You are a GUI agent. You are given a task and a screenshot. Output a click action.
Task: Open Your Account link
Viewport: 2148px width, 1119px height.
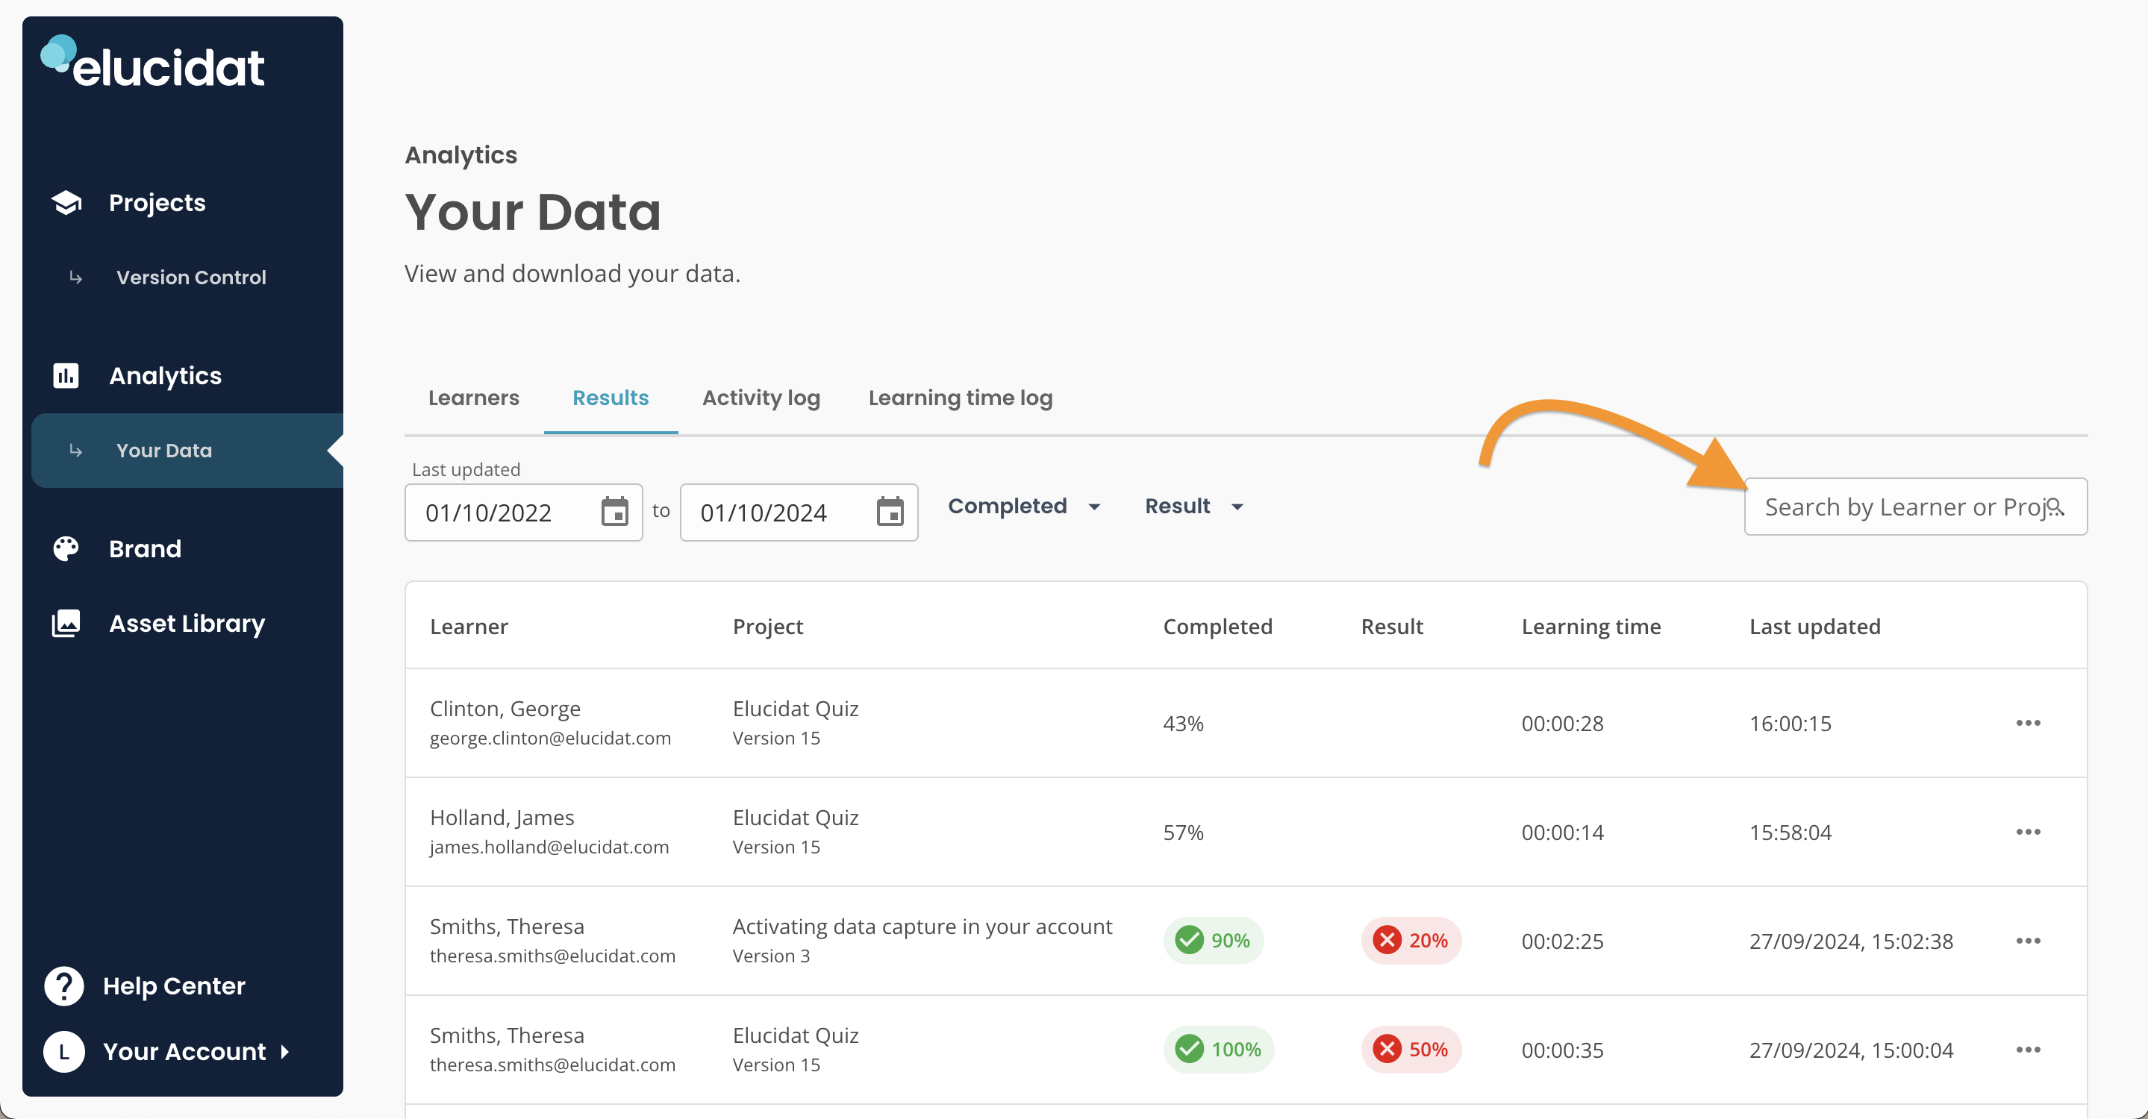point(184,1052)
